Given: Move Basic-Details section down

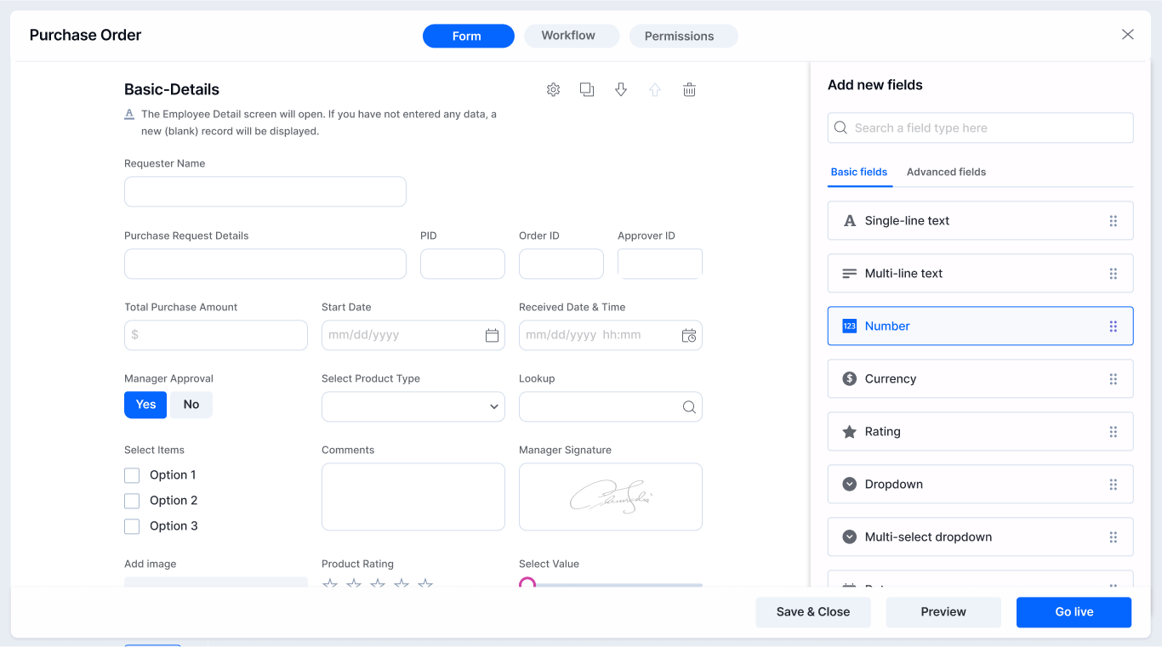Looking at the screenshot, I should 621,89.
